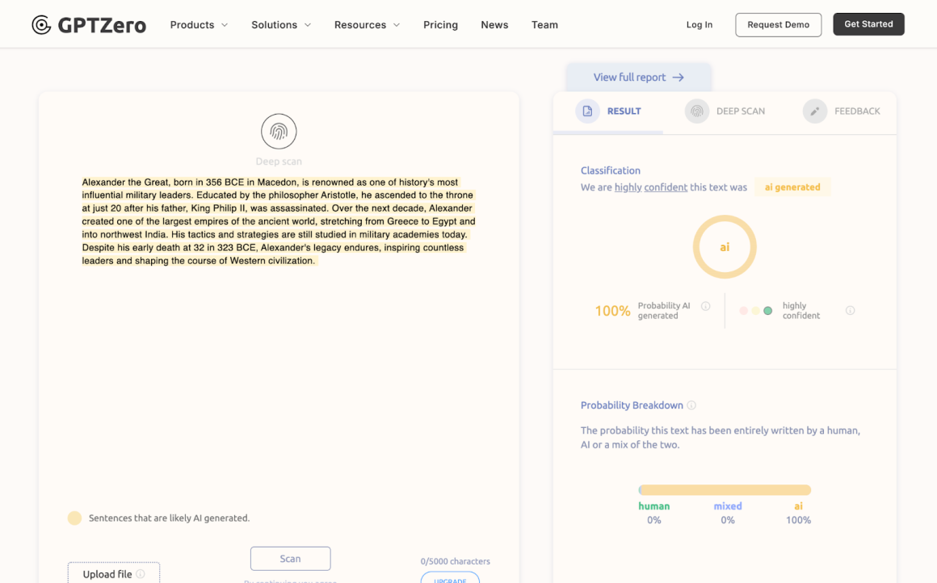Click View full report link
This screenshot has width=937, height=583.
[x=638, y=77]
